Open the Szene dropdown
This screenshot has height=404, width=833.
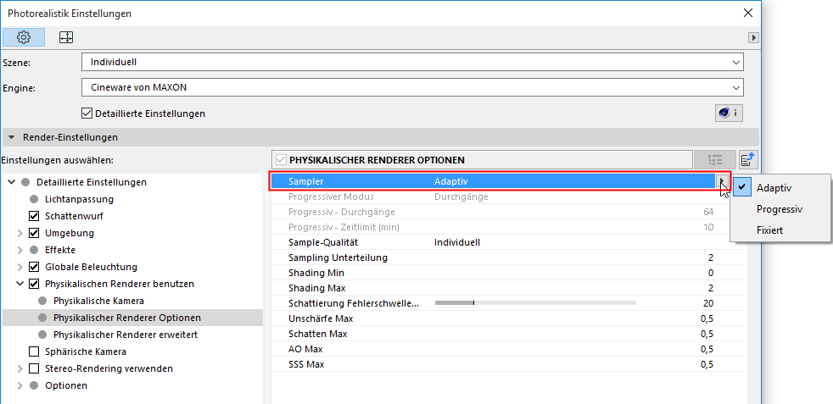(x=412, y=62)
